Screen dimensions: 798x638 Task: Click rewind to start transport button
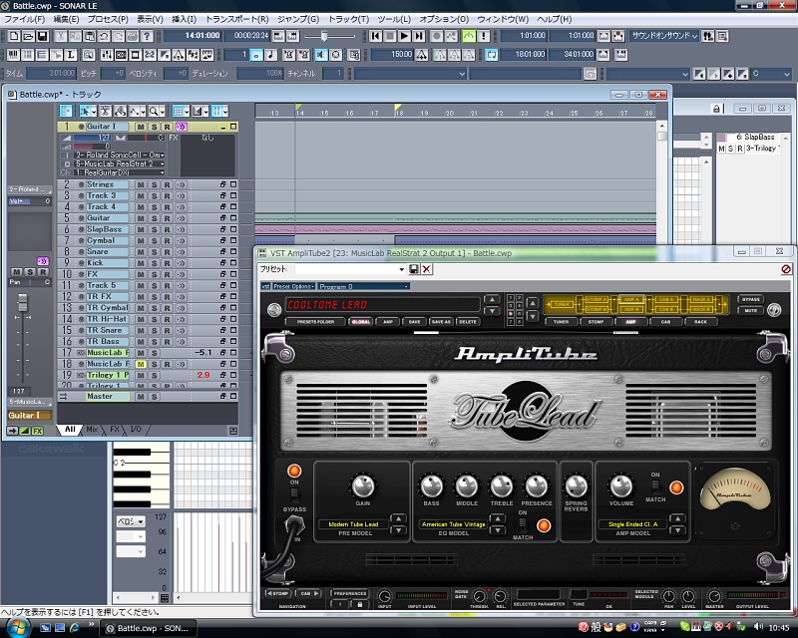click(375, 36)
